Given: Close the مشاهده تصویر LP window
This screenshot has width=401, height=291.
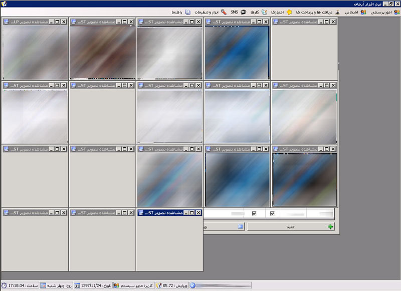Looking at the screenshot, I should [x=64, y=22].
